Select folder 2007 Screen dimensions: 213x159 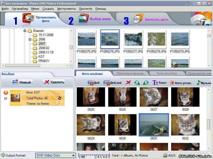[x=42, y=44]
